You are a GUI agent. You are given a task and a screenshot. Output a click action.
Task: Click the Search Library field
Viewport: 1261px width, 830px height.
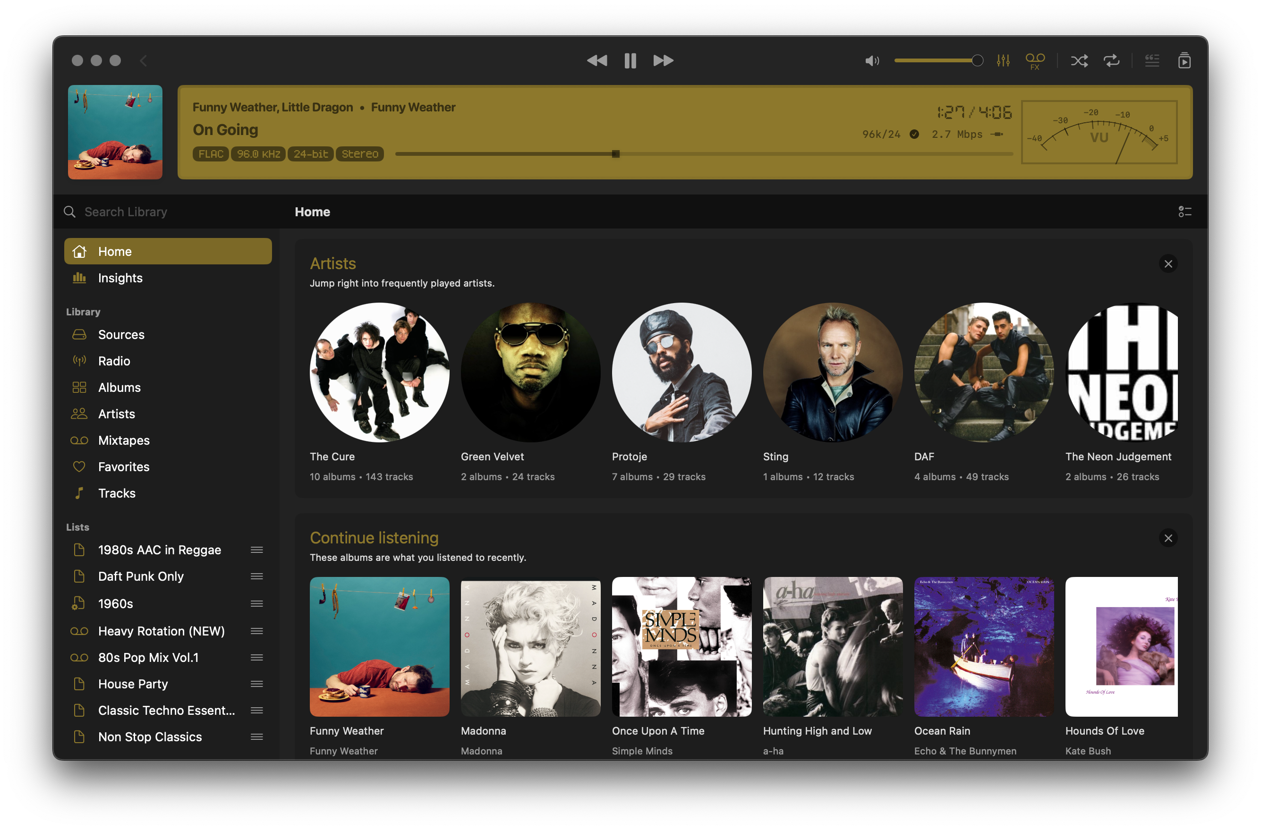[x=170, y=212]
